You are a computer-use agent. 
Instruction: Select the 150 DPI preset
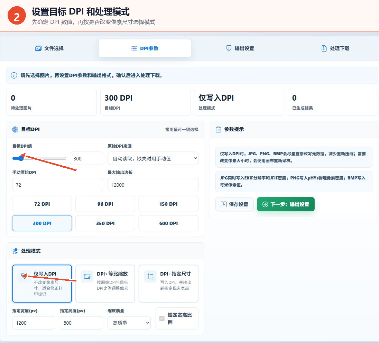pos(168,204)
